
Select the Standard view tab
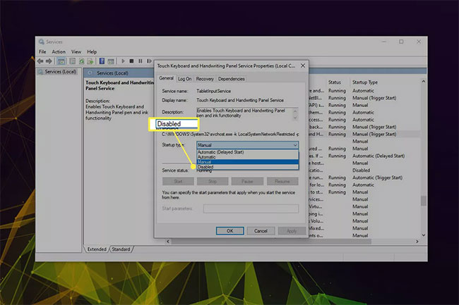121,249
